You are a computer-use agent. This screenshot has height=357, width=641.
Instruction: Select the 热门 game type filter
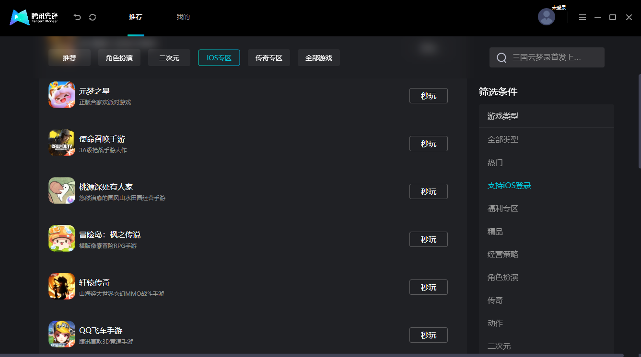(495, 162)
